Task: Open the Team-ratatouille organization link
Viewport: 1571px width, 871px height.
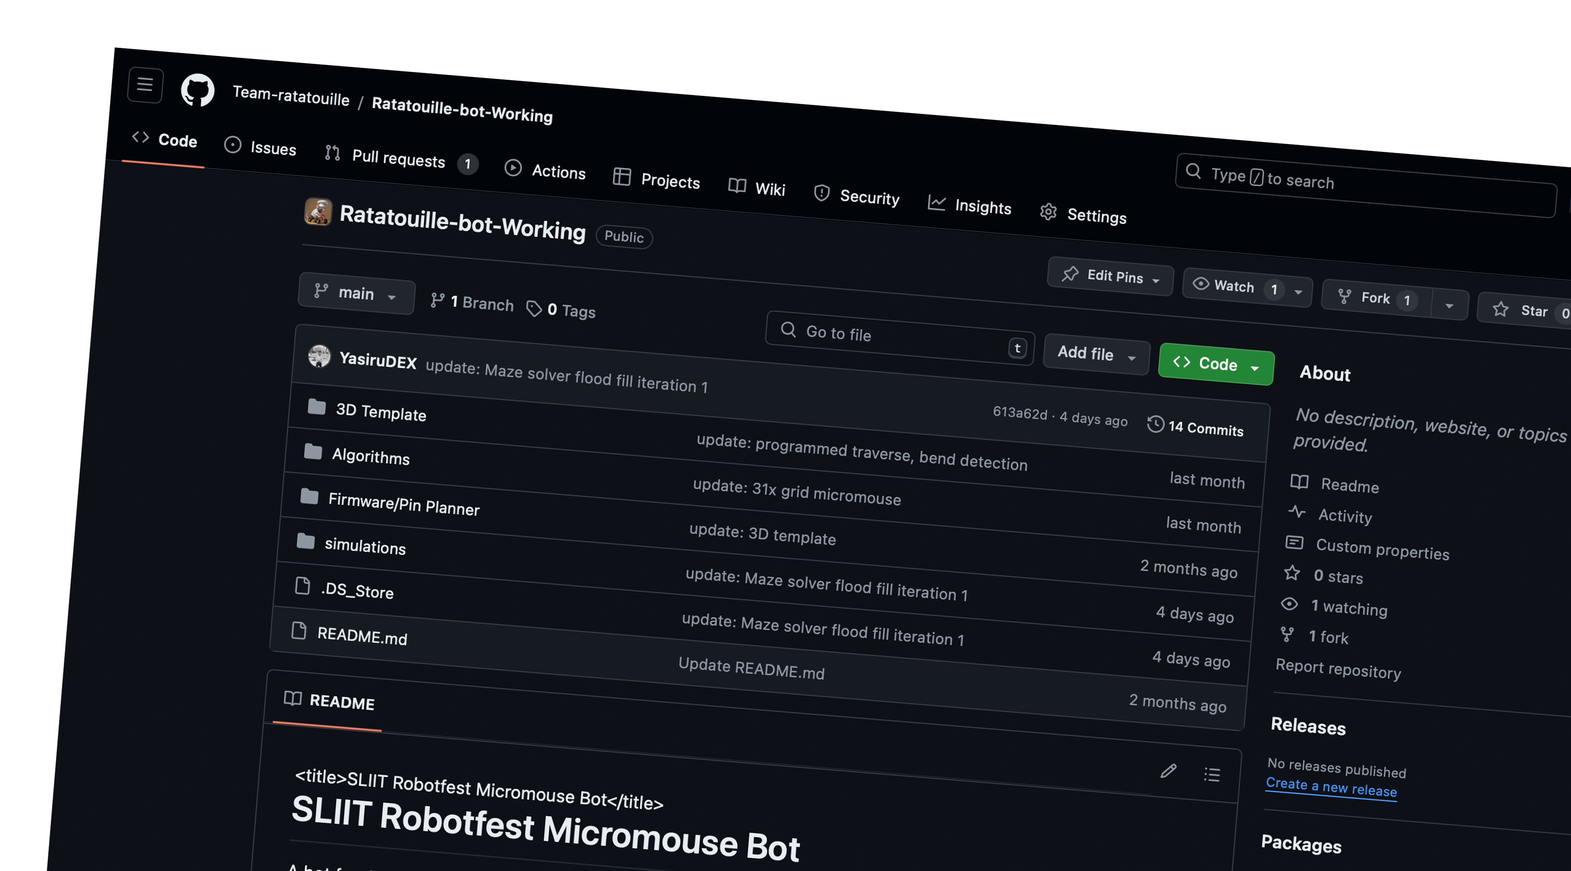Action: [x=291, y=96]
